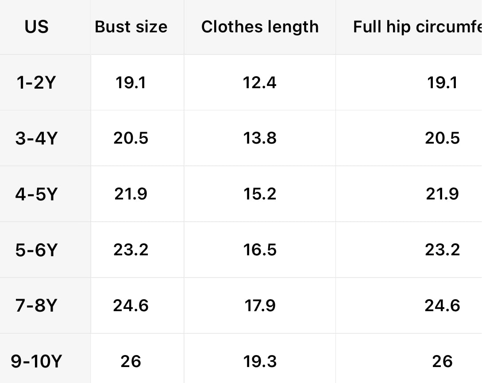This screenshot has height=383, width=482.
Task: Click bust size 20.5 for 3-4Y
Action: [131, 139]
